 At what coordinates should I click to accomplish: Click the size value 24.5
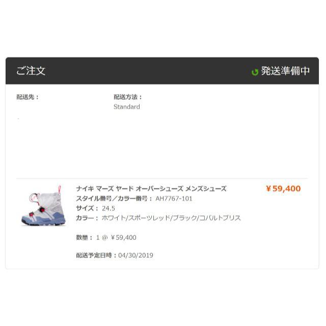(x=108, y=208)
